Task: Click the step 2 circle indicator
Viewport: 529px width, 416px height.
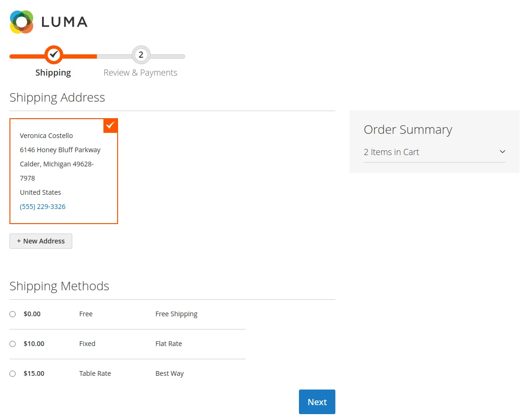Action: 141,55
